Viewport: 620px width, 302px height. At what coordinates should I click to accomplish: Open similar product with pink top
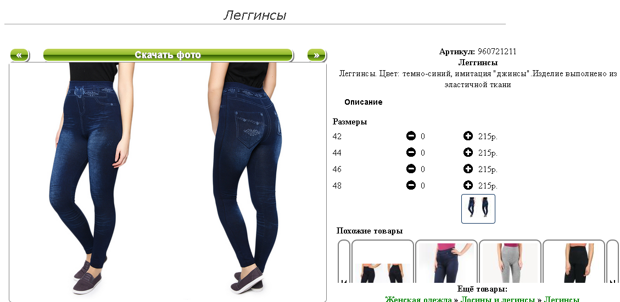coord(446,262)
